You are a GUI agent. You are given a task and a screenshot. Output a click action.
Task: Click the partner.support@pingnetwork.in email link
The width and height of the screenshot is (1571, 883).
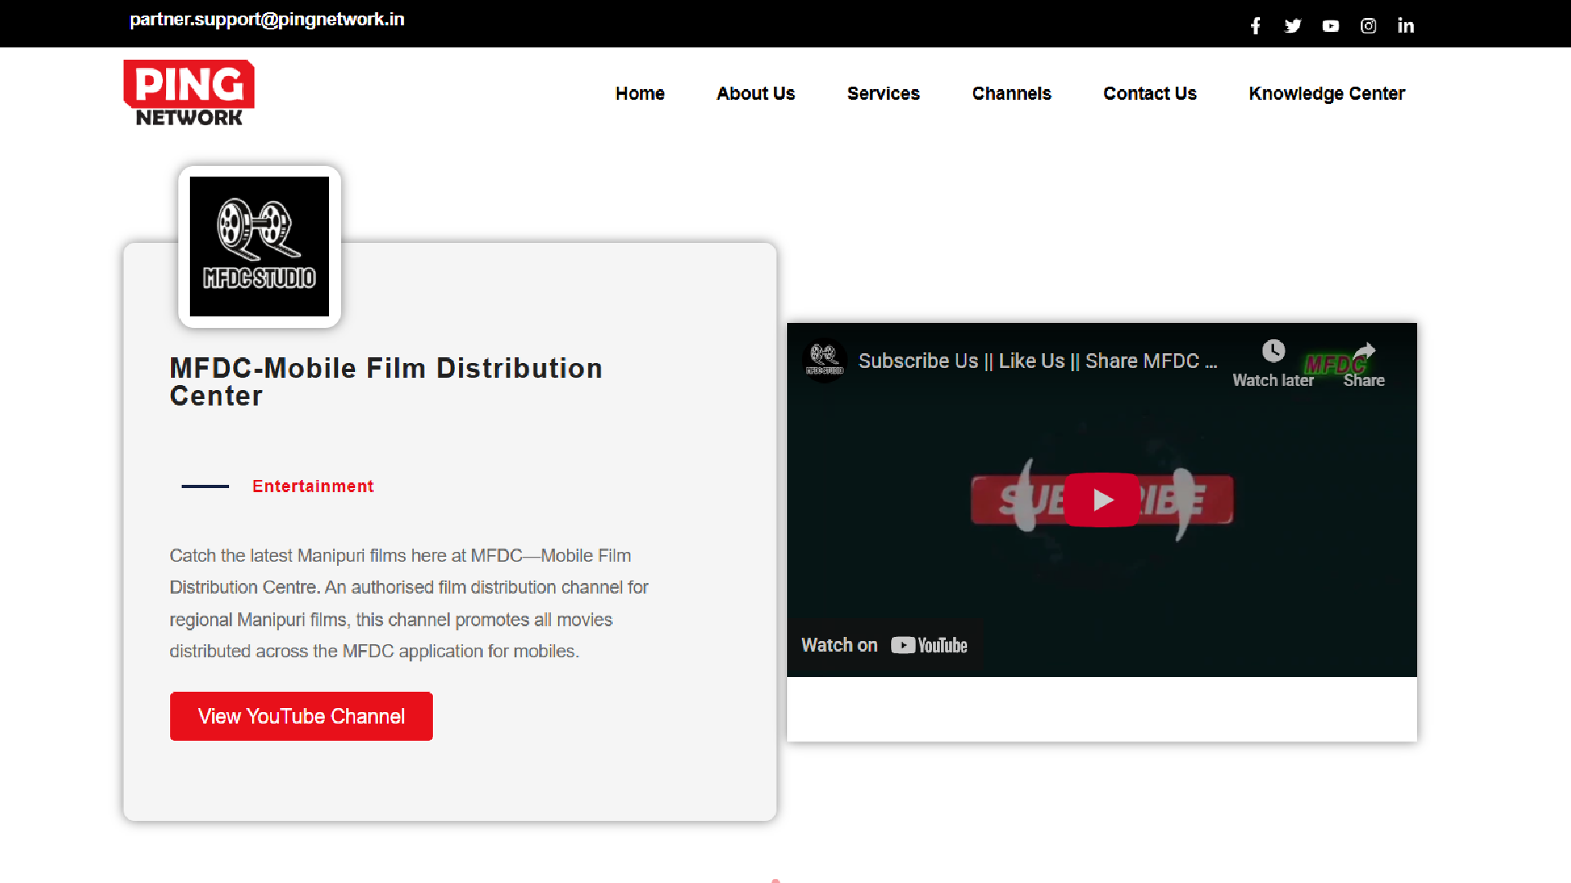(267, 20)
